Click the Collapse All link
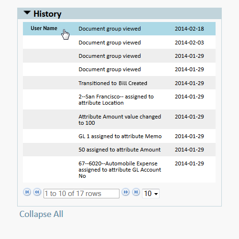This screenshot has height=239, width=239. click(x=41, y=214)
